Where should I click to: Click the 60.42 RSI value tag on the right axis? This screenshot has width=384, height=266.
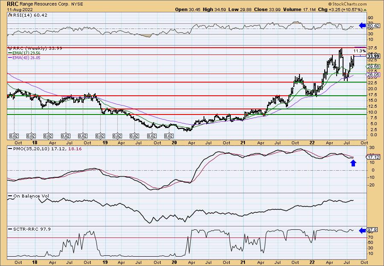point(373,26)
